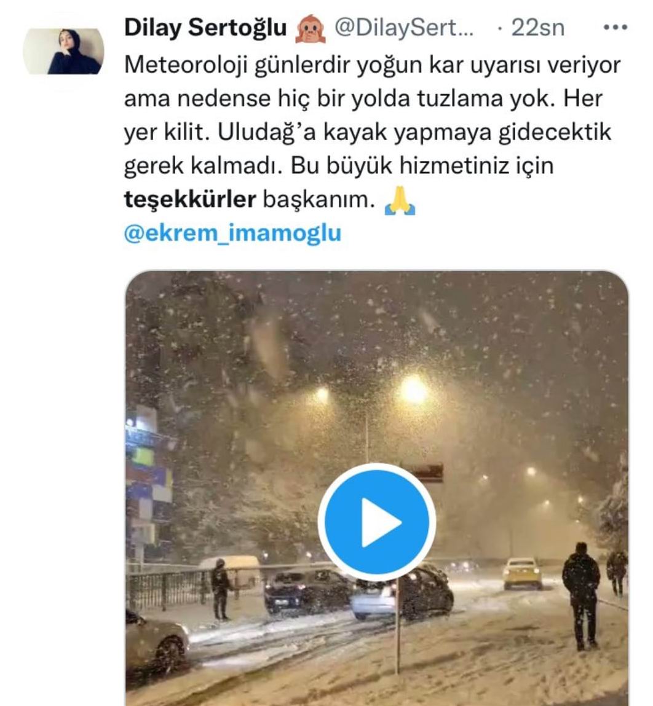This screenshot has height=706, width=653.
Task: Click the yellow taxi in the video
Action: click(522, 573)
